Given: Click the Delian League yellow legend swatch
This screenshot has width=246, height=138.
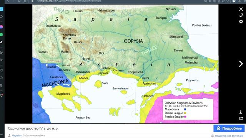Looking at the screenshot, I should (x=185, y=113).
